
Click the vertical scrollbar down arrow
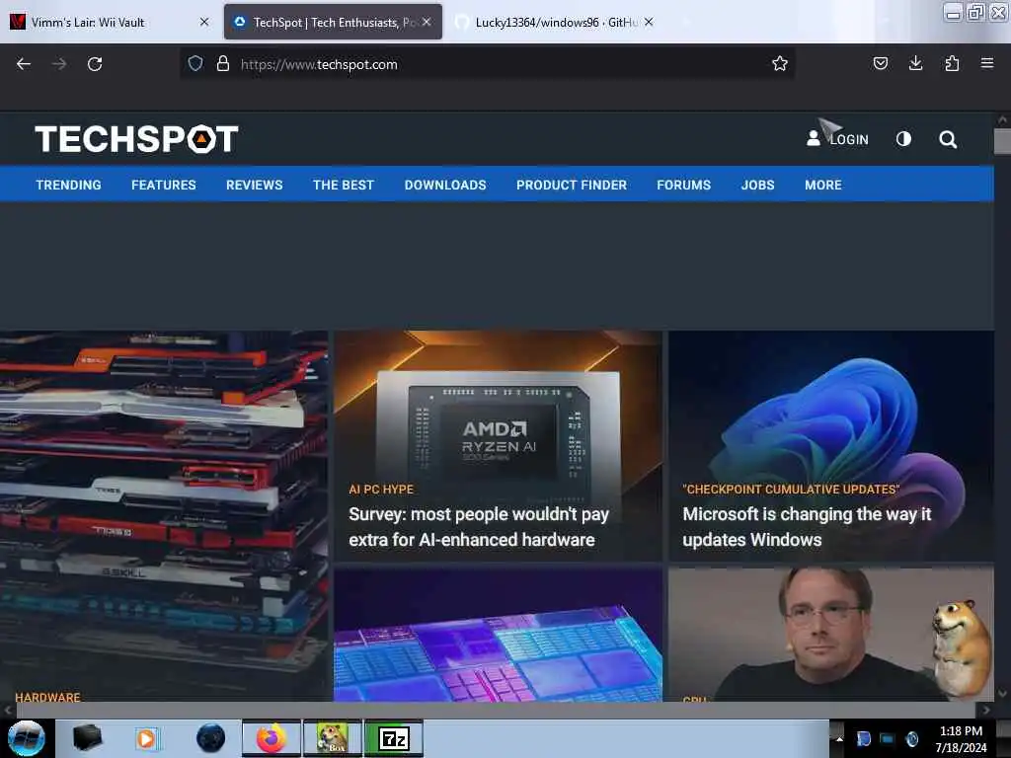pos(1002,694)
